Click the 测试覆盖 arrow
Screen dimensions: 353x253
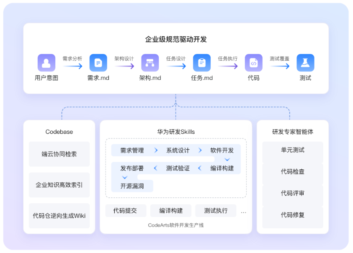(x=280, y=66)
